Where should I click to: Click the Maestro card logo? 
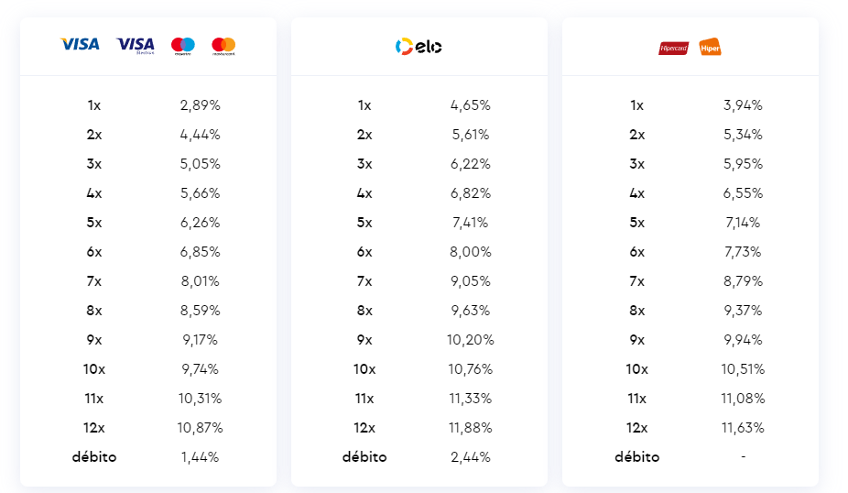(182, 46)
